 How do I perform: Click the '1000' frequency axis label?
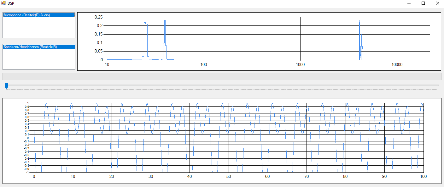tap(300, 65)
